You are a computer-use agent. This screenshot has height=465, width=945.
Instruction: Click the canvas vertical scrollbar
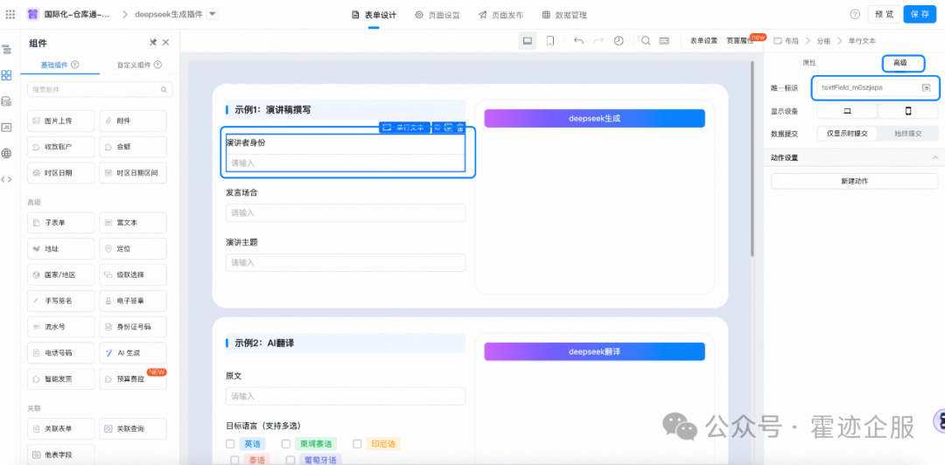[x=752, y=158]
